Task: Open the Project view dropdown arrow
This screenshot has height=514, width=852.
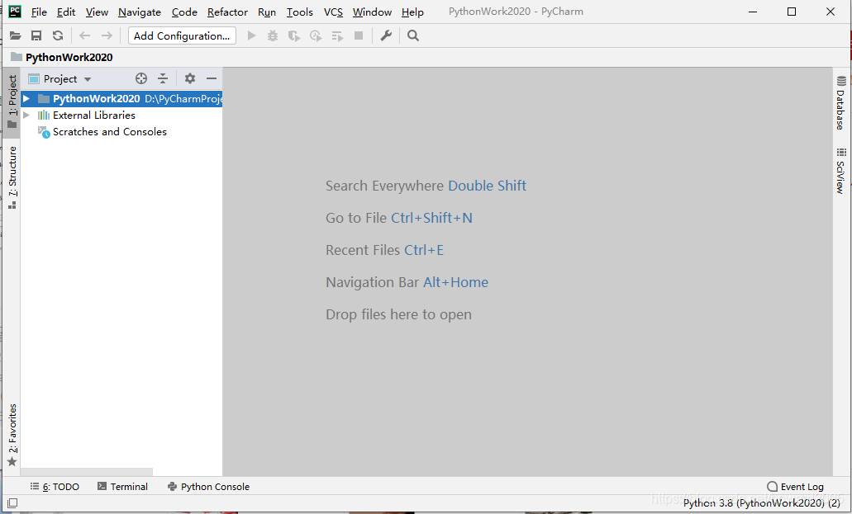Action: pyautogui.click(x=88, y=79)
